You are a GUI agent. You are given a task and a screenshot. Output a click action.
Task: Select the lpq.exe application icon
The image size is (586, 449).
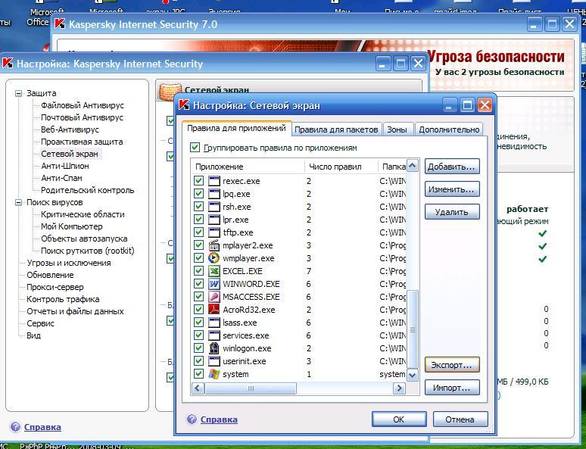[x=214, y=194]
